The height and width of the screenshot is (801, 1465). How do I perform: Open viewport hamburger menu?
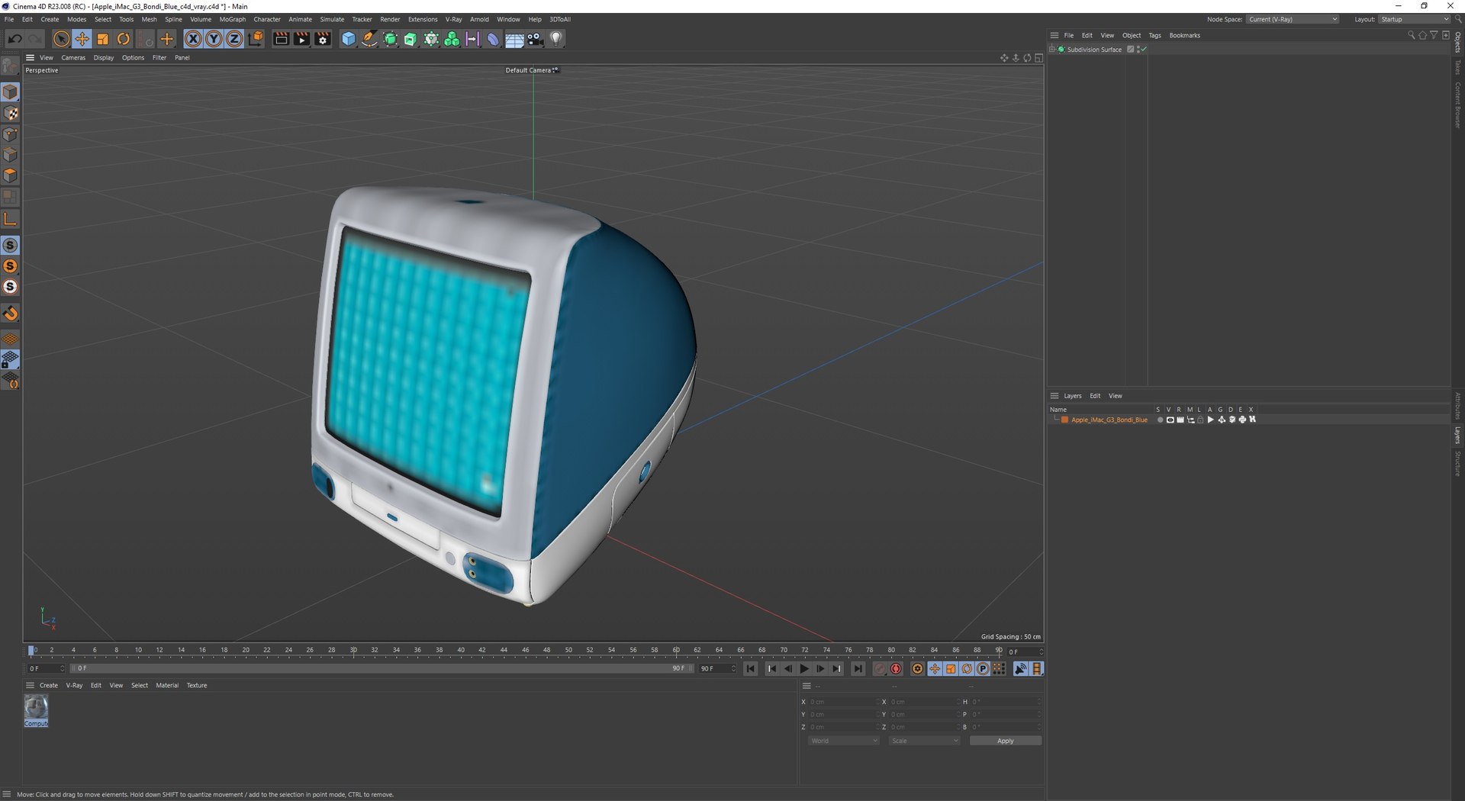pos(30,58)
